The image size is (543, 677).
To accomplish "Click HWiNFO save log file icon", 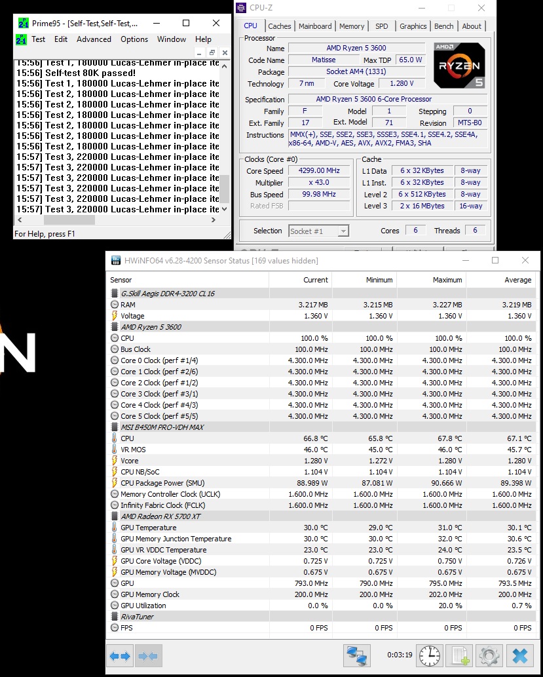I will [459, 656].
